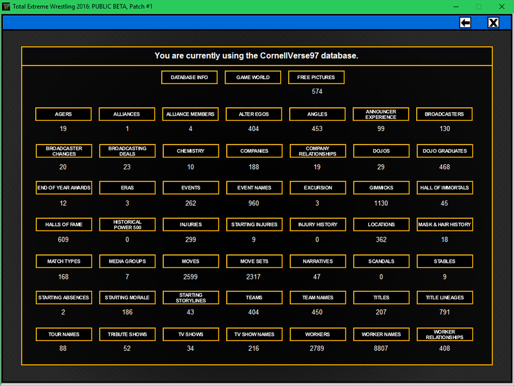The image size is (514, 386).
Task: Open Tour Names editor
Action: (64, 334)
